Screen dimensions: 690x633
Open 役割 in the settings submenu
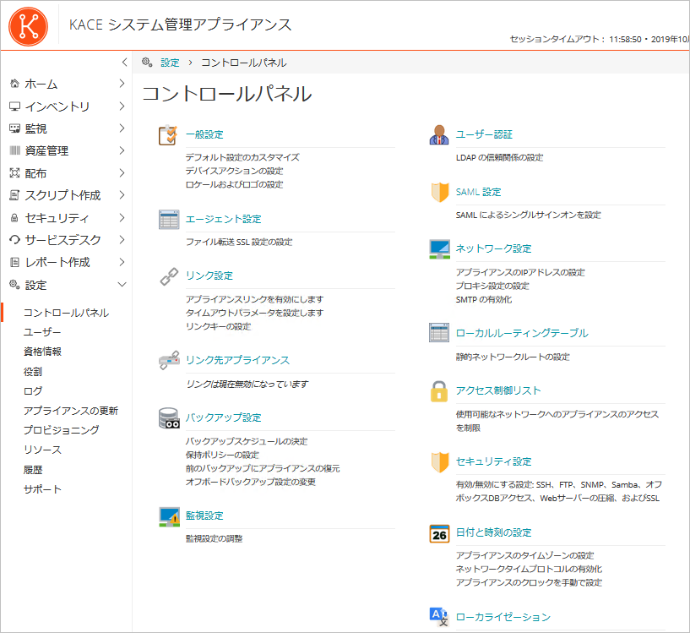pyautogui.click(x=33, y=372)
